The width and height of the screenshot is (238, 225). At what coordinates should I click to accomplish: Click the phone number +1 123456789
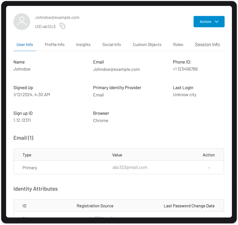185,69
